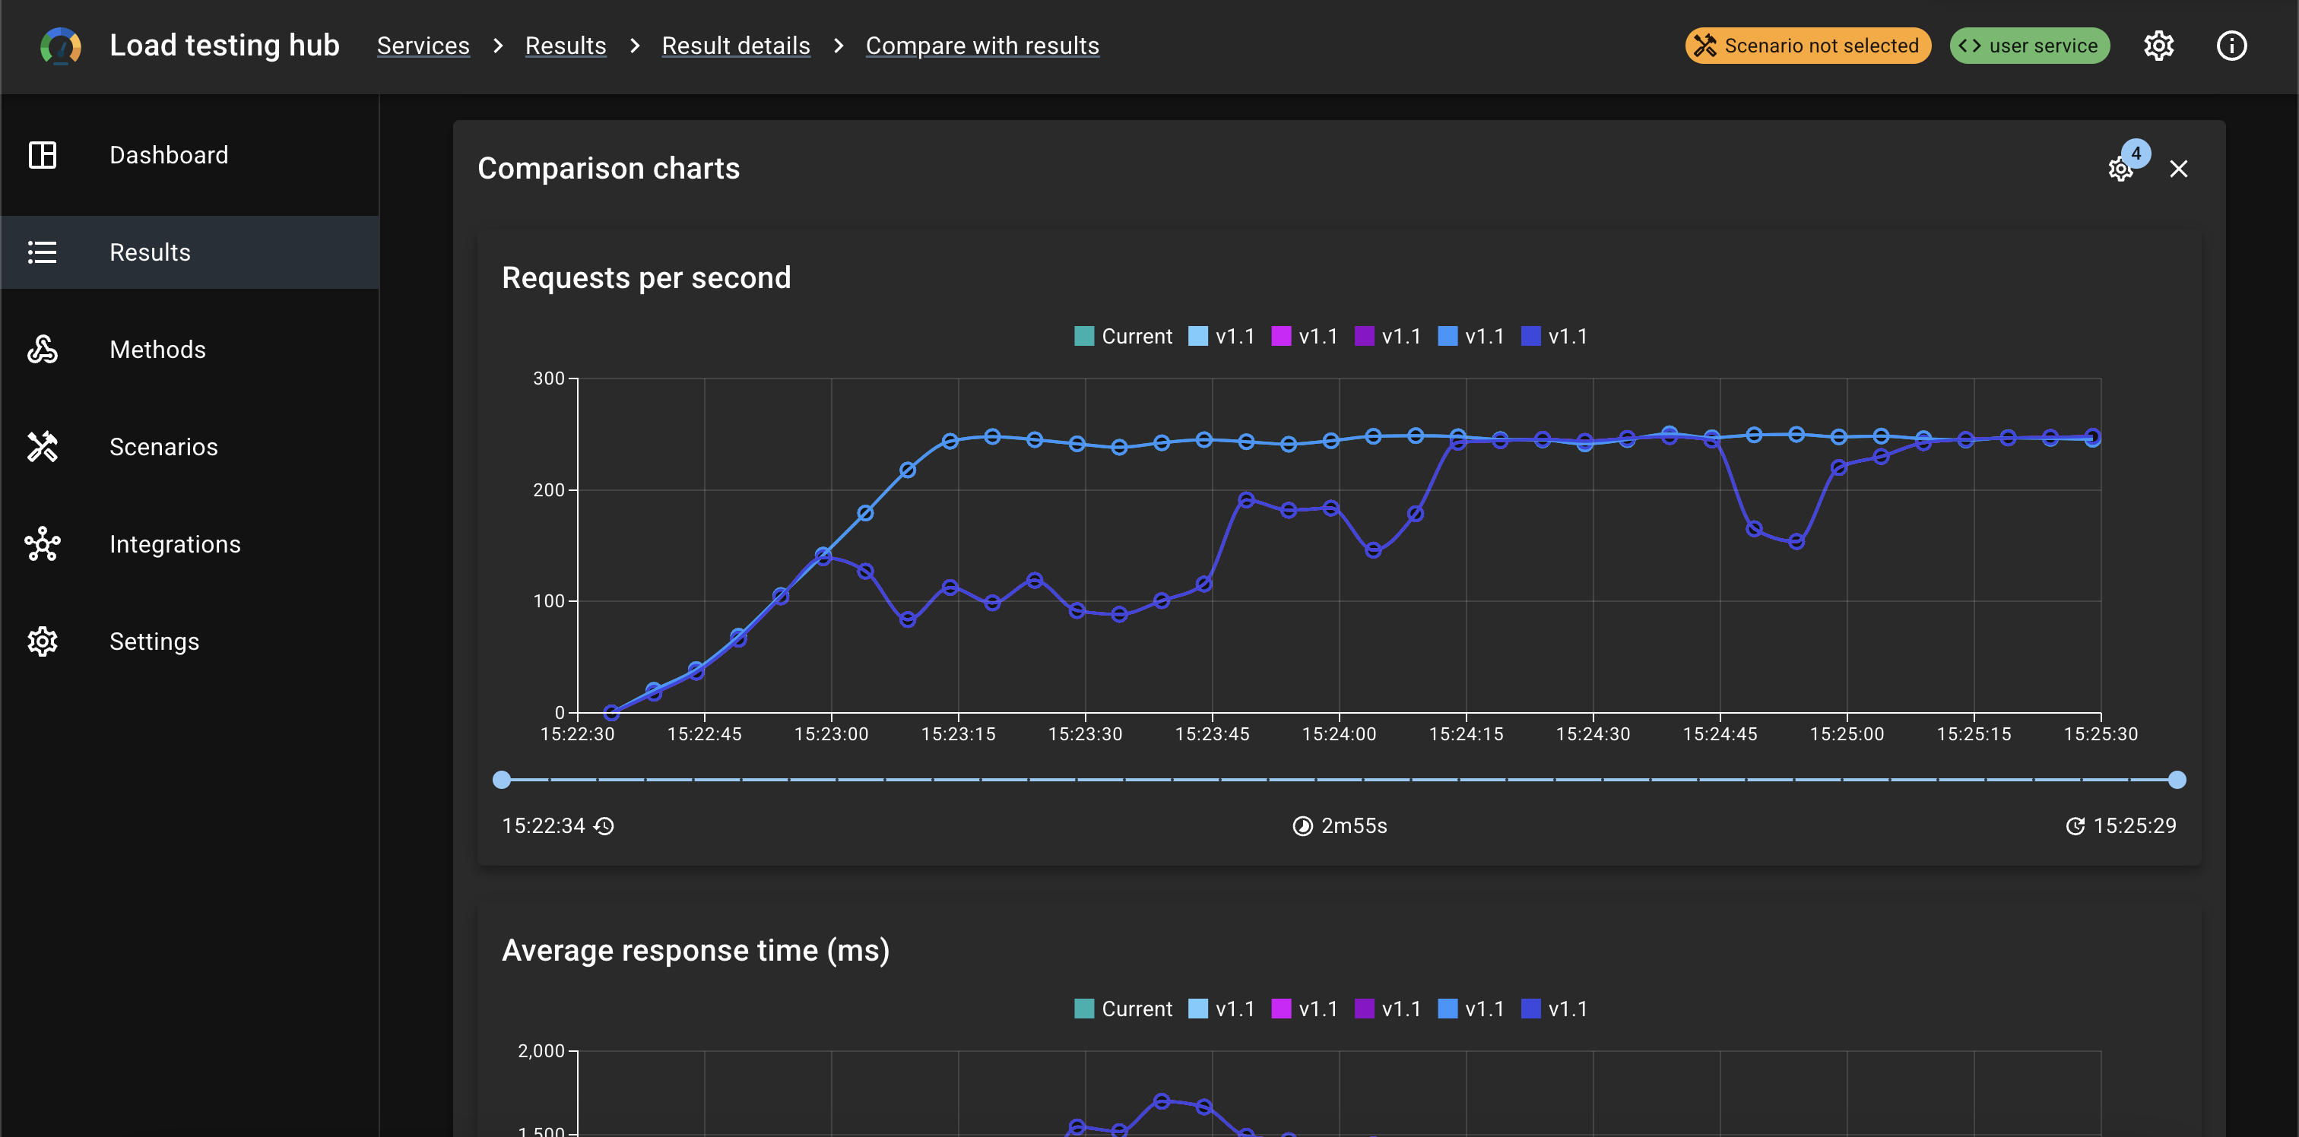
Task: Click the end time value 15:25:29
Action: [x=2135, y=826]
